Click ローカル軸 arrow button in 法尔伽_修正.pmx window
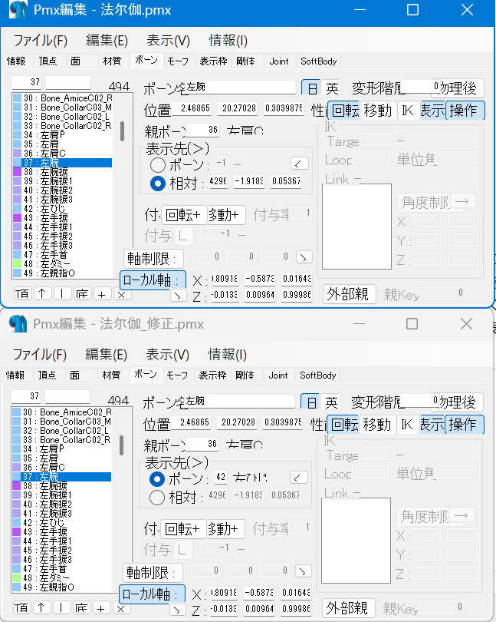The width and height of the screenshot is (496, 622). [x=178, y=610]
